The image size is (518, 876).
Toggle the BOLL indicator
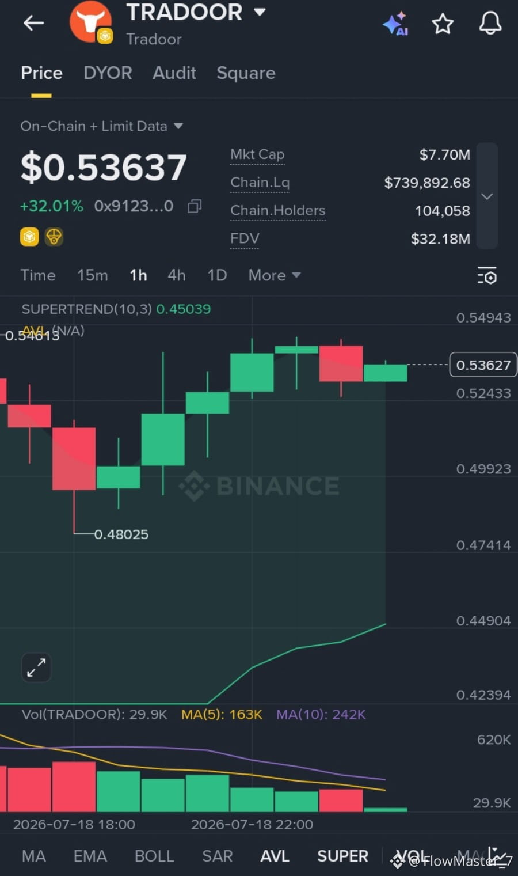click(x=154, y=856)
